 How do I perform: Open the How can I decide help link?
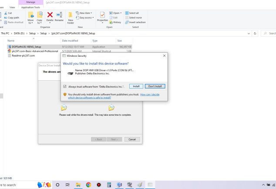coord(150,95)
